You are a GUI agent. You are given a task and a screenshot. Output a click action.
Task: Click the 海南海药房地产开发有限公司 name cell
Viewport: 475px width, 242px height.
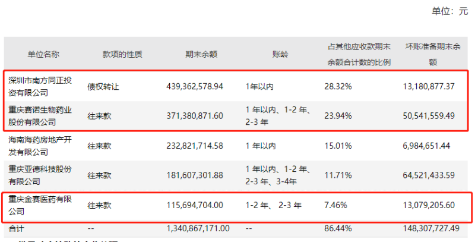coord(40,146)
